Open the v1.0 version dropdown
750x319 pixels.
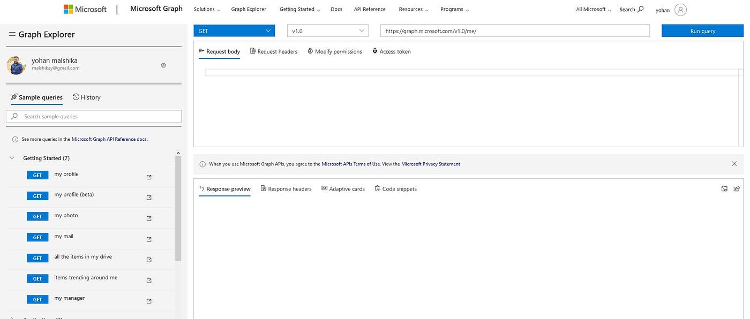coord(328,31)
